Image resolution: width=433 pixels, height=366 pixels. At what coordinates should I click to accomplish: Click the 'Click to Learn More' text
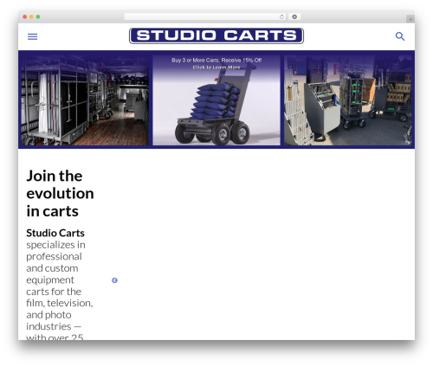pyautogui.click(x=216, y=67)
